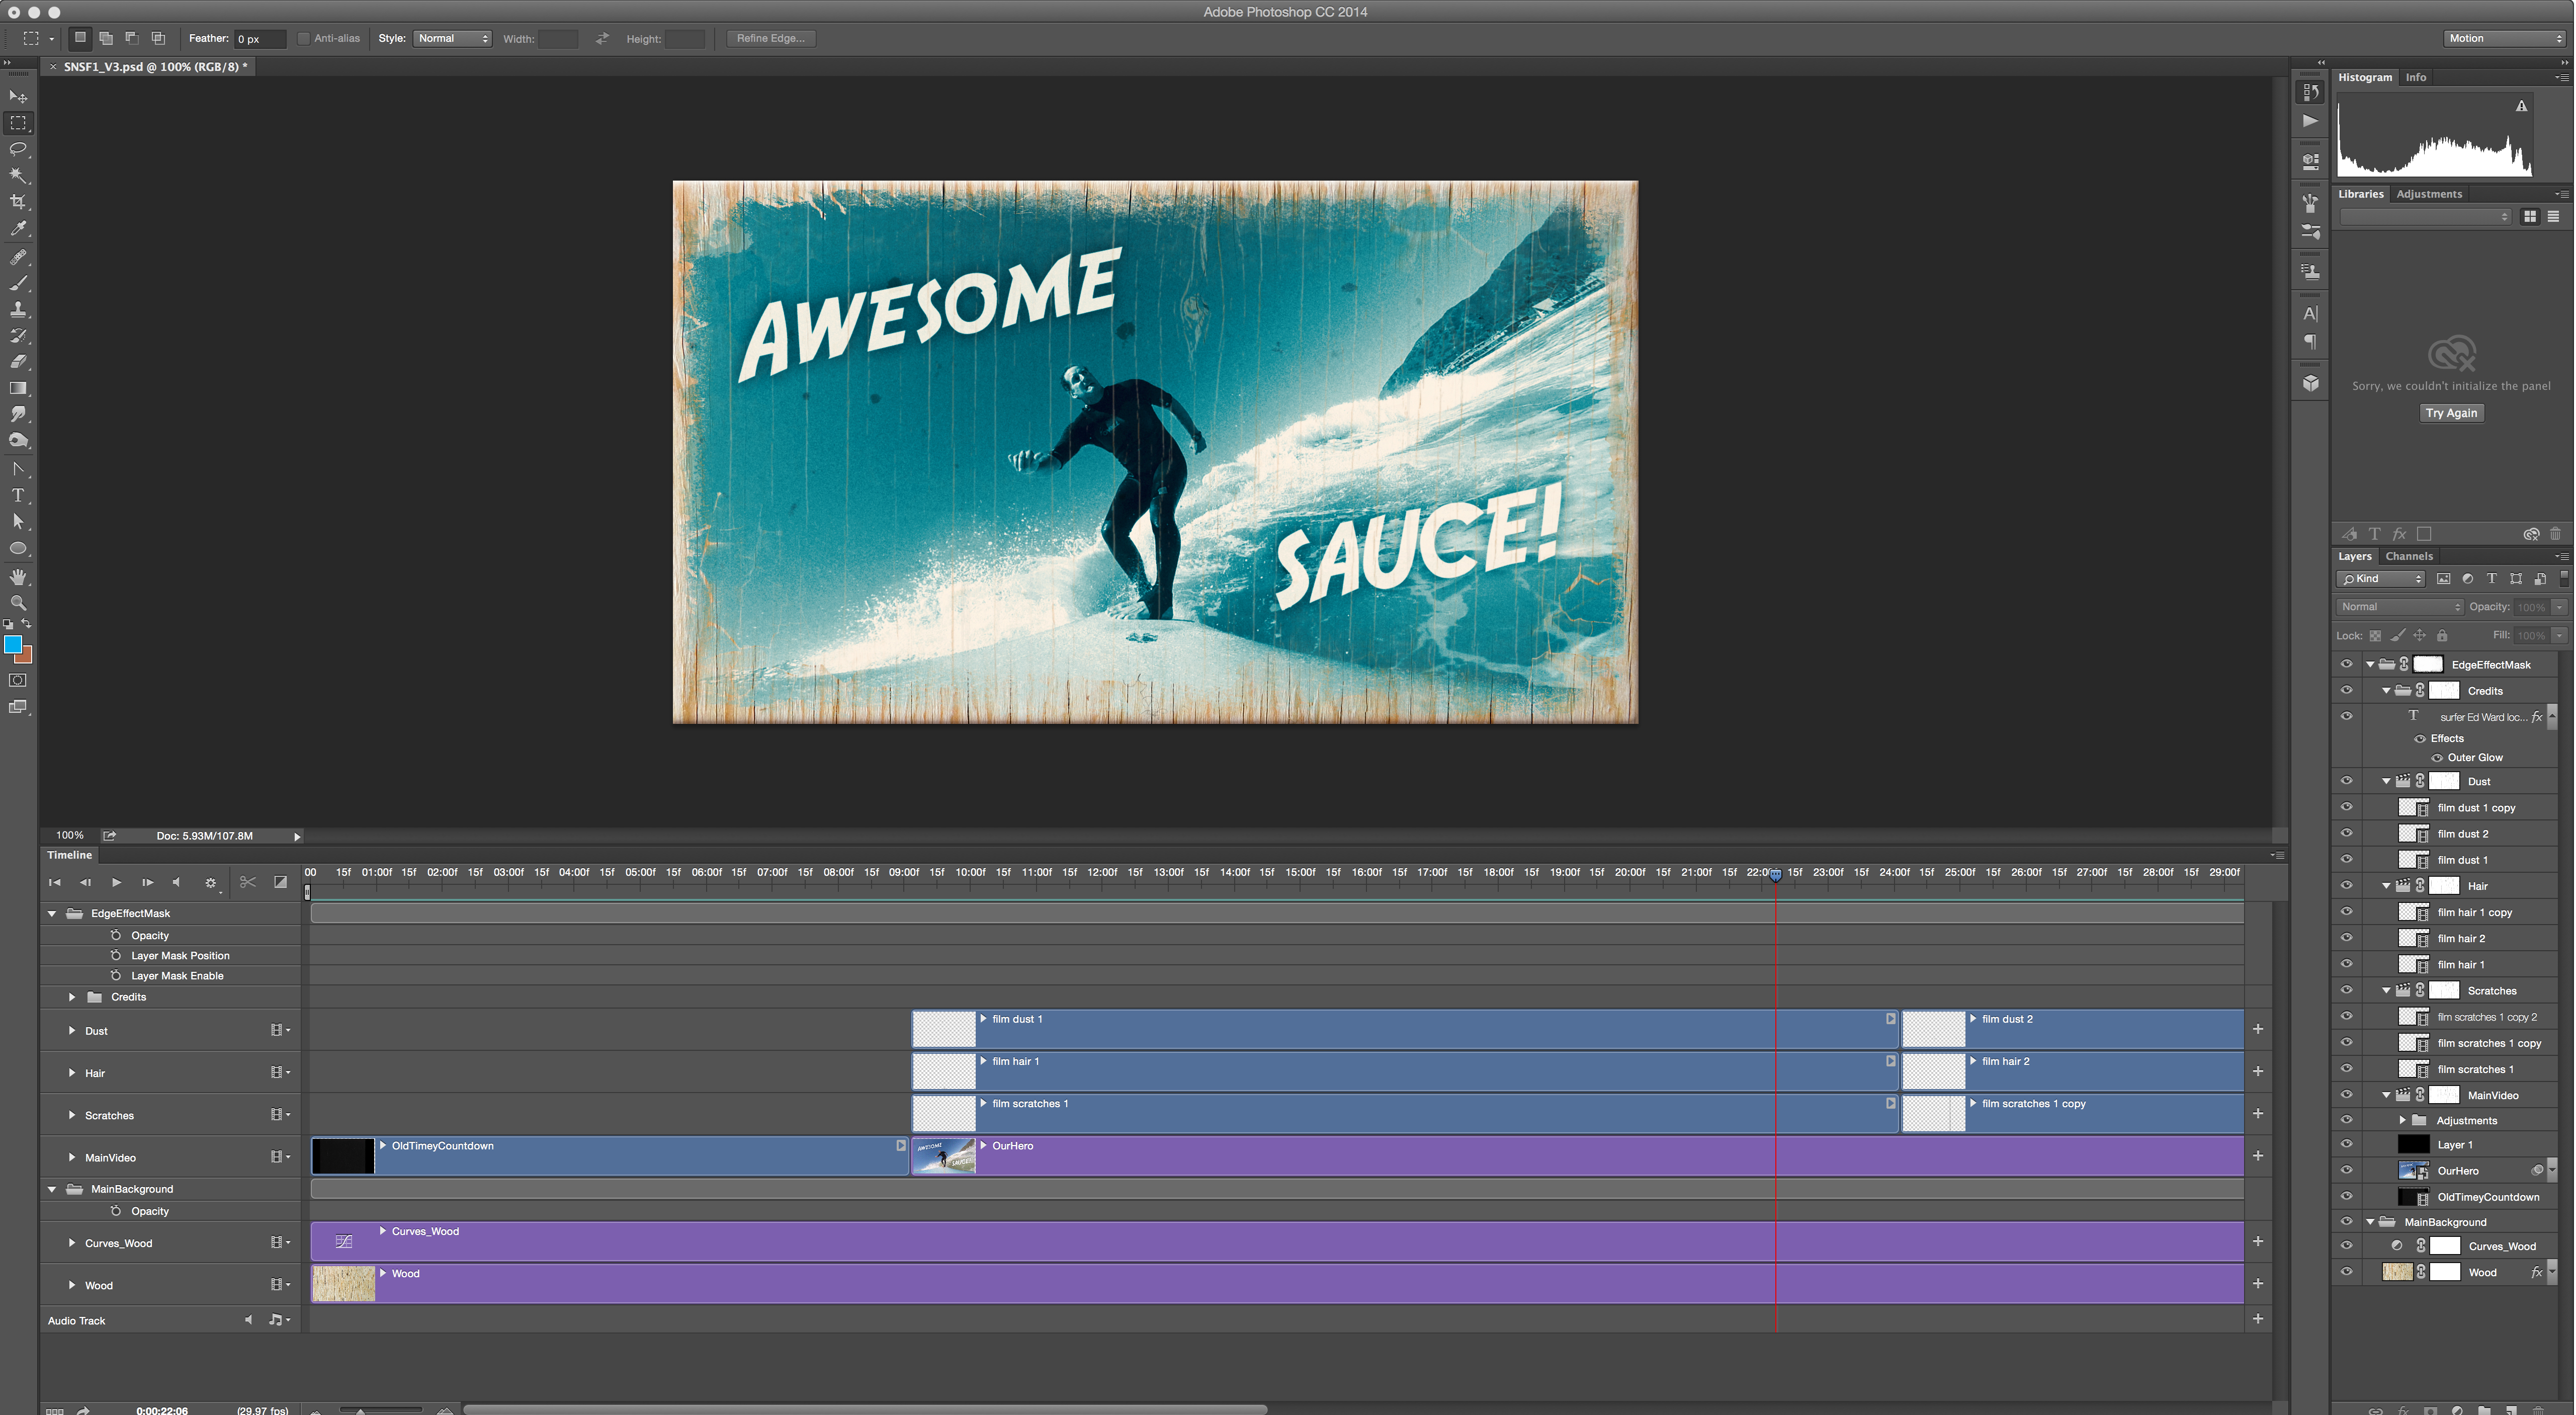Swap foreground and background colors
Screen dimensions: 2576x1415
click(27, 623)
